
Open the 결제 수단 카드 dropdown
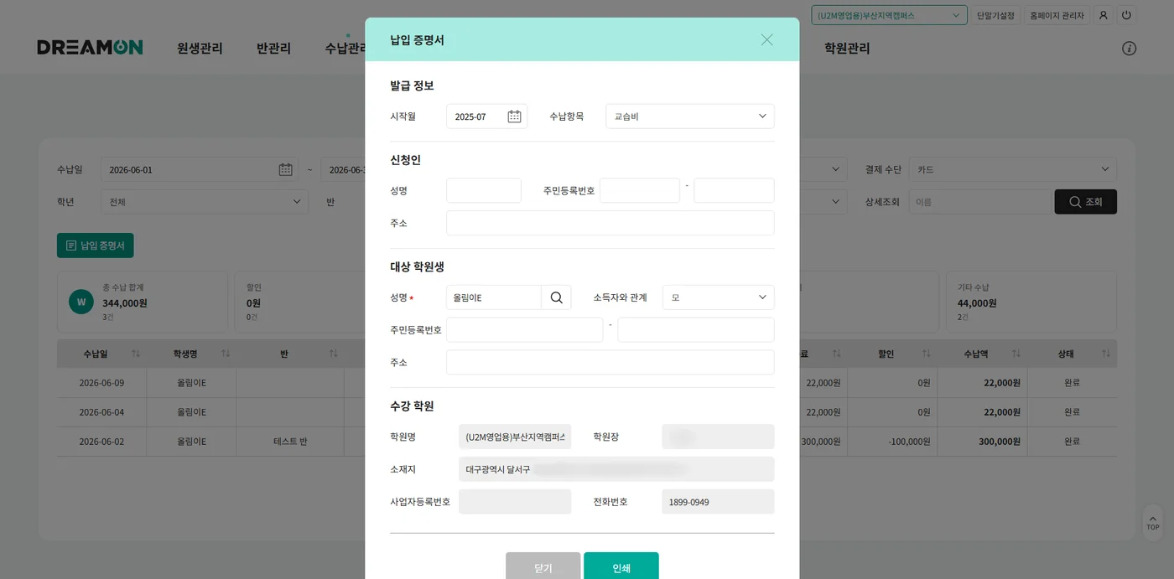click(x=1012, y=169)
